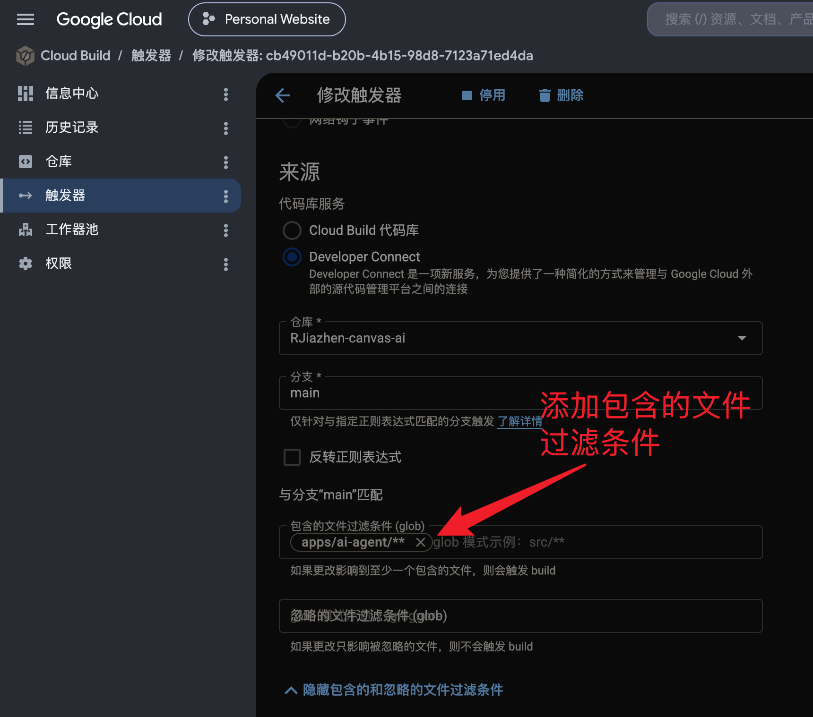The height and width of the screenshot is (717, 813).
Task: Click the Google Cloud logo
Action: point(109,19)
